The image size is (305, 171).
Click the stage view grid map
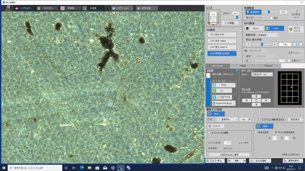290,88
